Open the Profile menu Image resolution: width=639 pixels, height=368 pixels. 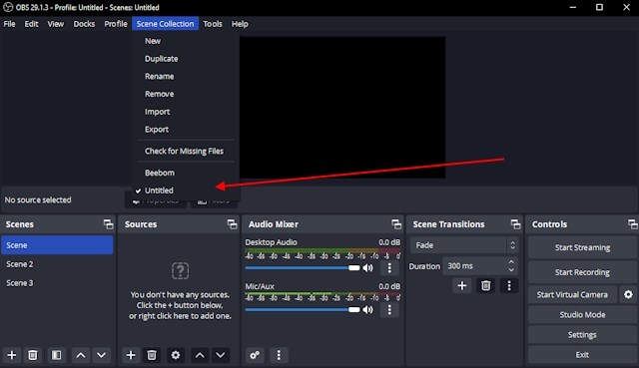point(116,24)
